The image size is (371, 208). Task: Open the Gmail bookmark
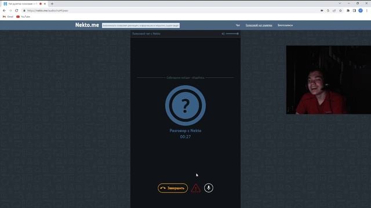point(8,17)
